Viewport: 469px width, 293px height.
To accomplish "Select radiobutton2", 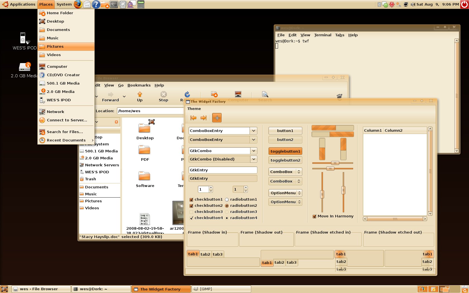I will tap(227, 206).
